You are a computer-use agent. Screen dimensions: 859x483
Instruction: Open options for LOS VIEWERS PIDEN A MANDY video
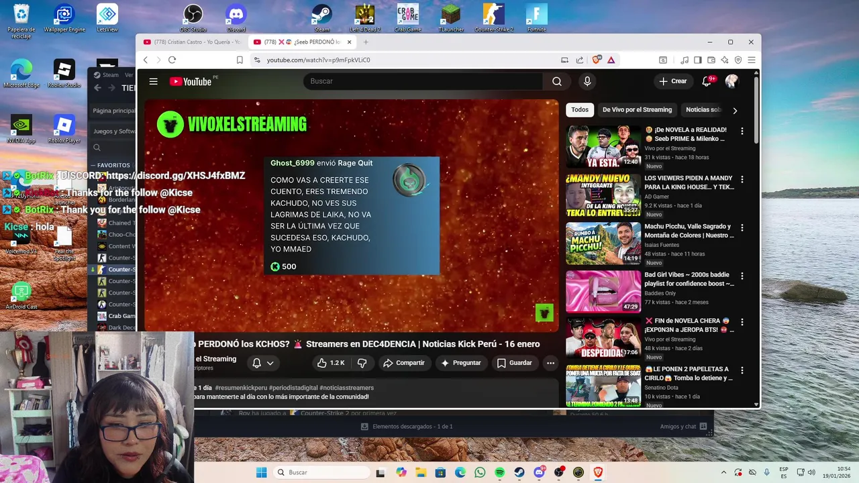coord(742,180)
